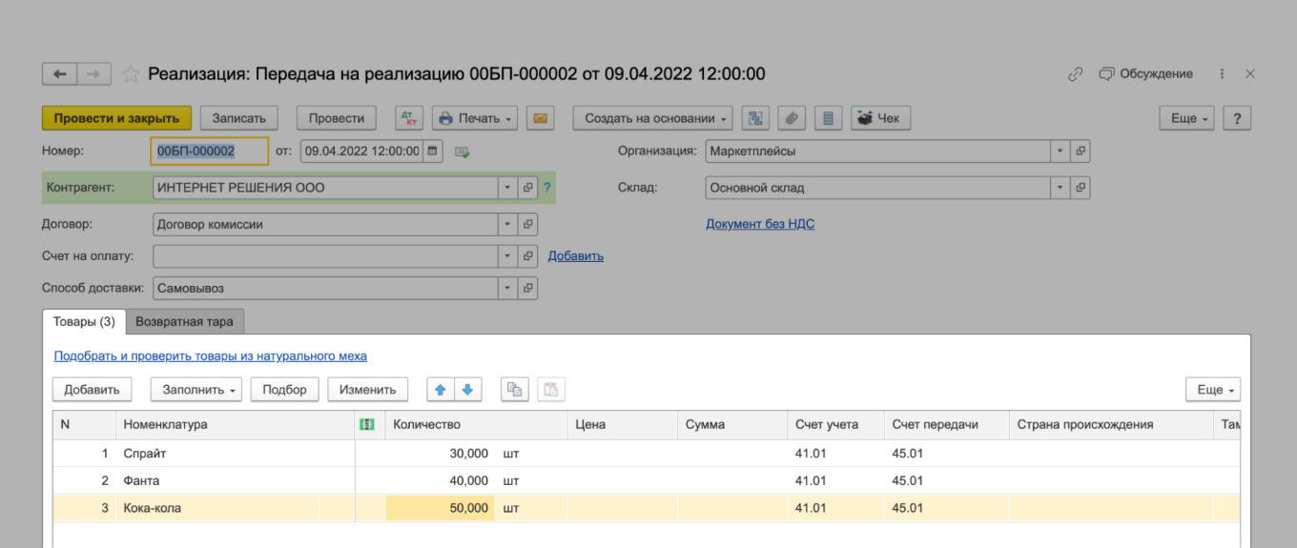The height and width of the screenshot is (548, 1297).
Task: Switch to Возвратная тара tab
Action: coord(184,321)
